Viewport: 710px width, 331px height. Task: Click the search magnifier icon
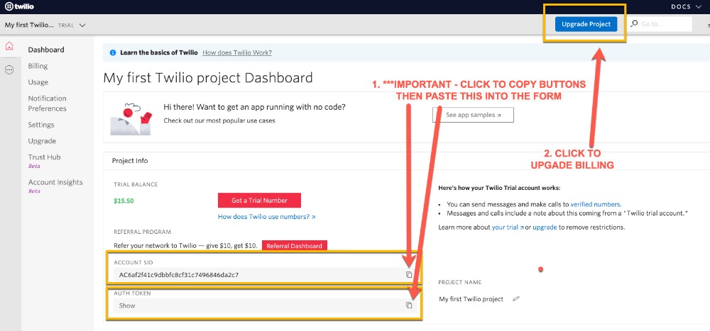634,23
